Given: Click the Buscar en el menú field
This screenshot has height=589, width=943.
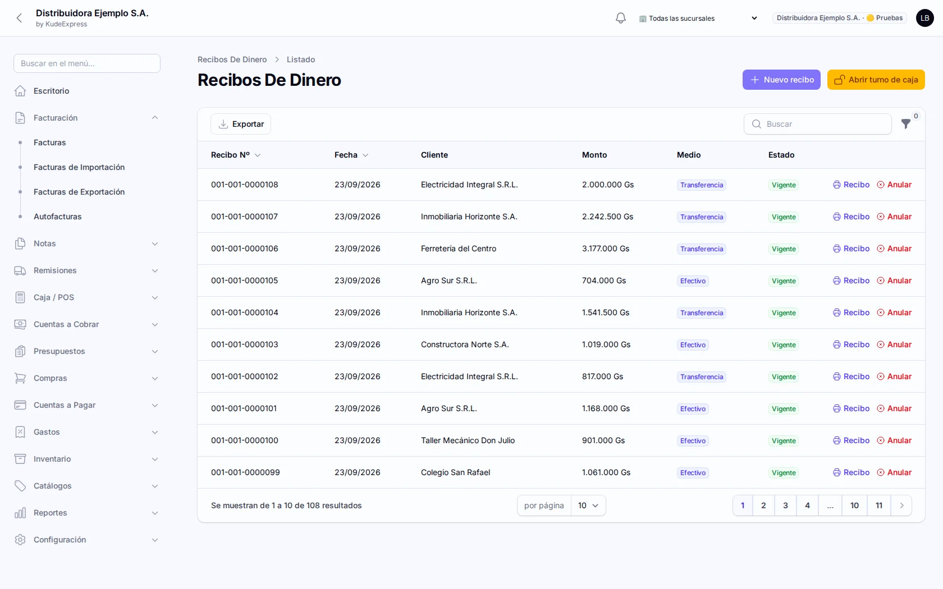Looking at the screenshot, I should [87, 63].
